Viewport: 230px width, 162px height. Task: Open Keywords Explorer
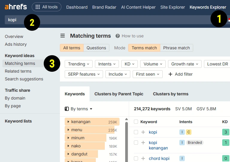pyautogui.click(x=208, y=7)
